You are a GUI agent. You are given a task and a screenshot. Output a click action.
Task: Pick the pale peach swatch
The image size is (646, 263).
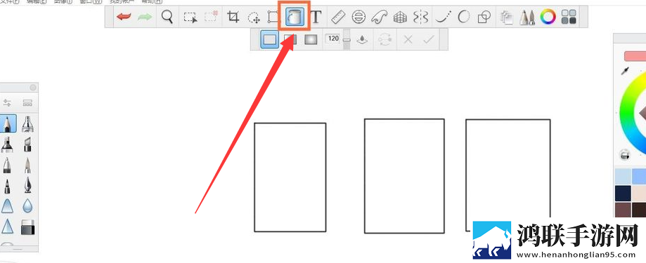click(x=639, y=194)
